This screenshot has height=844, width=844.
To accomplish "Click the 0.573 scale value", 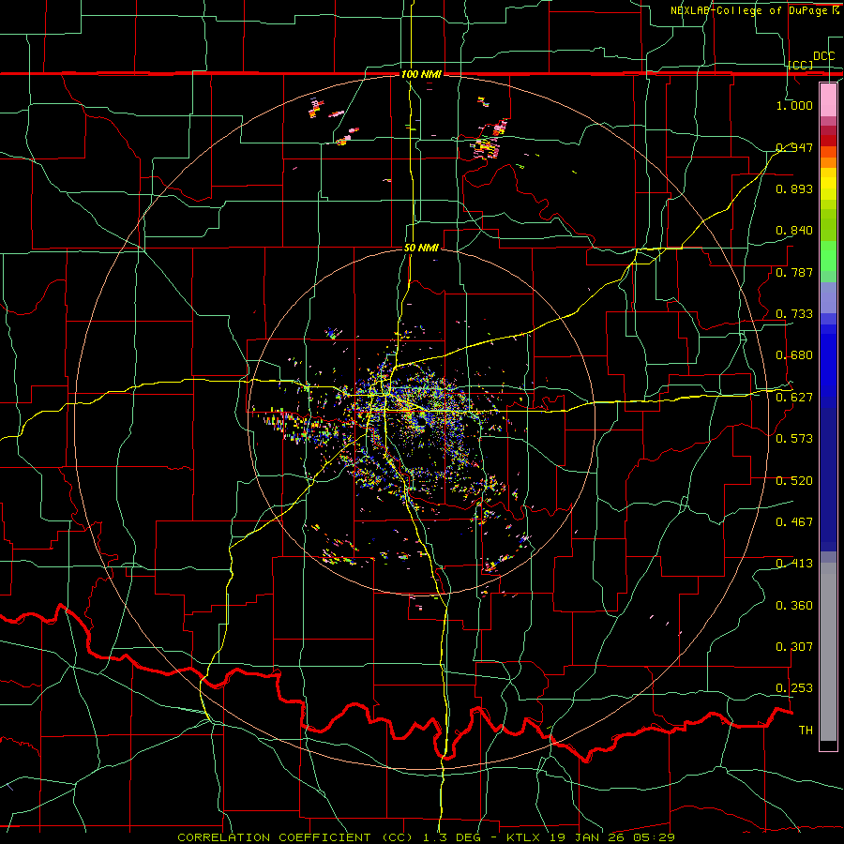I will pyautogui.click(x=794, y=439).
